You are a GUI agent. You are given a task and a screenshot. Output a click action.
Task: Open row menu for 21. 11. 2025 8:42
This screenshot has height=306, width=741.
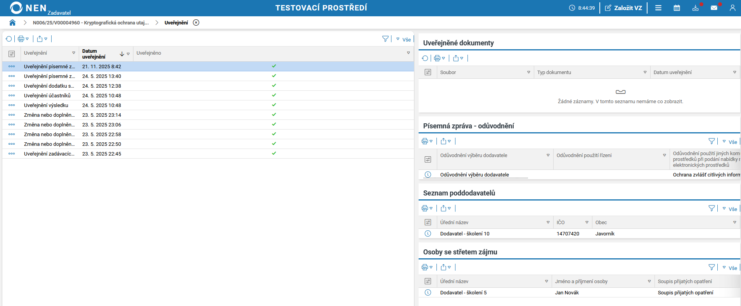[x=12, y=66]
